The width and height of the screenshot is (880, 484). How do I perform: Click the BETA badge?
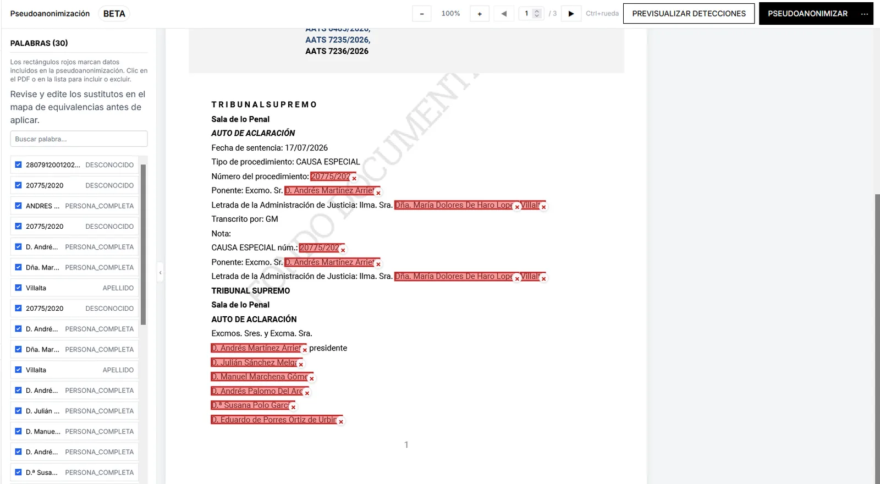click(114, 14)
